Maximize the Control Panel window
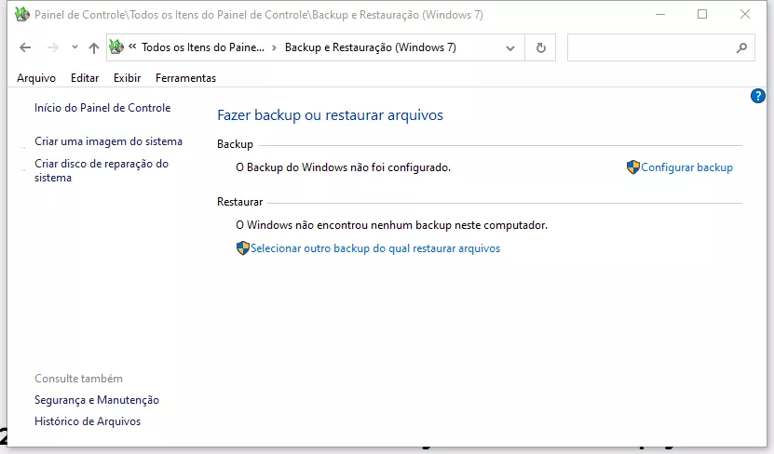 (x=702, y=14)
